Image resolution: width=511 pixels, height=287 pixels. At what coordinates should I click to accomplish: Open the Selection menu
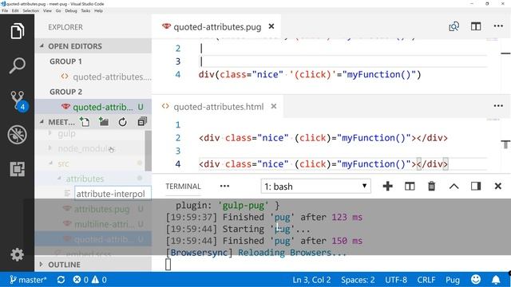[30, 10]
